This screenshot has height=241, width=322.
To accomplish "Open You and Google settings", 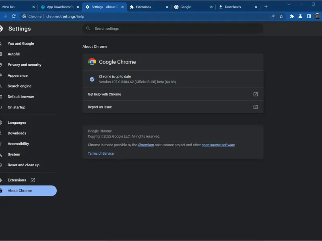I will [21, 43].
